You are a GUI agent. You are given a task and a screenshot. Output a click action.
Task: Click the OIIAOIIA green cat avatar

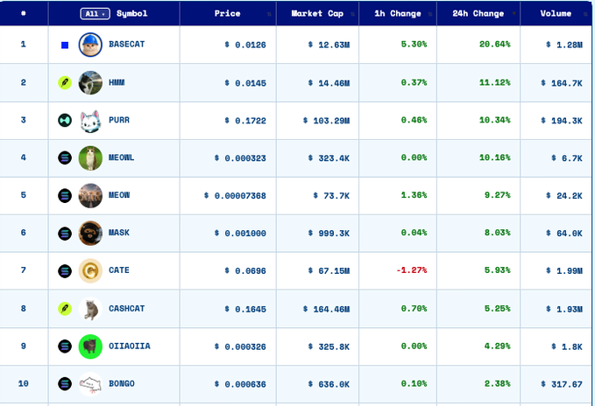[90, 346]
